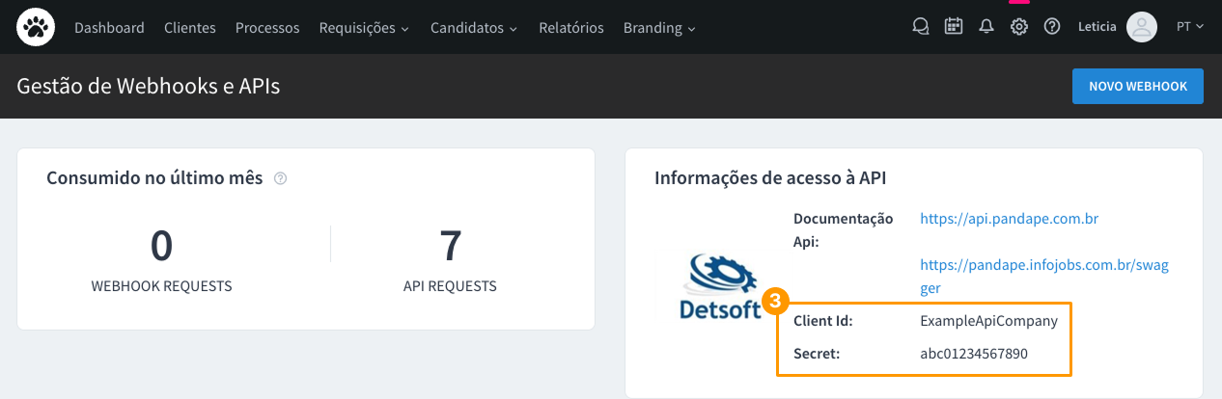
Task: Click info icon beside Consumido no último mês
Action: click(x=281, y=178)
